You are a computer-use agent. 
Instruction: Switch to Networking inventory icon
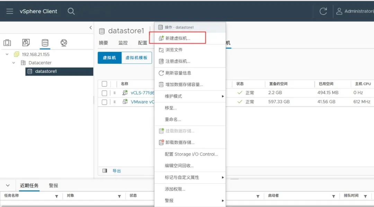coord(64,43)
